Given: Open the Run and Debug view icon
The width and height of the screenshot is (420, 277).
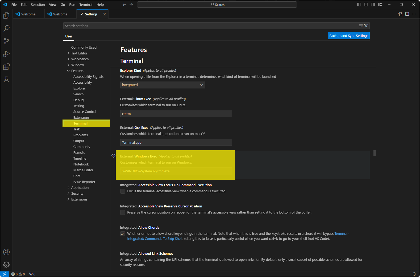Looking at the screenshot, I should pyautogui.click(x=6, y=54).
